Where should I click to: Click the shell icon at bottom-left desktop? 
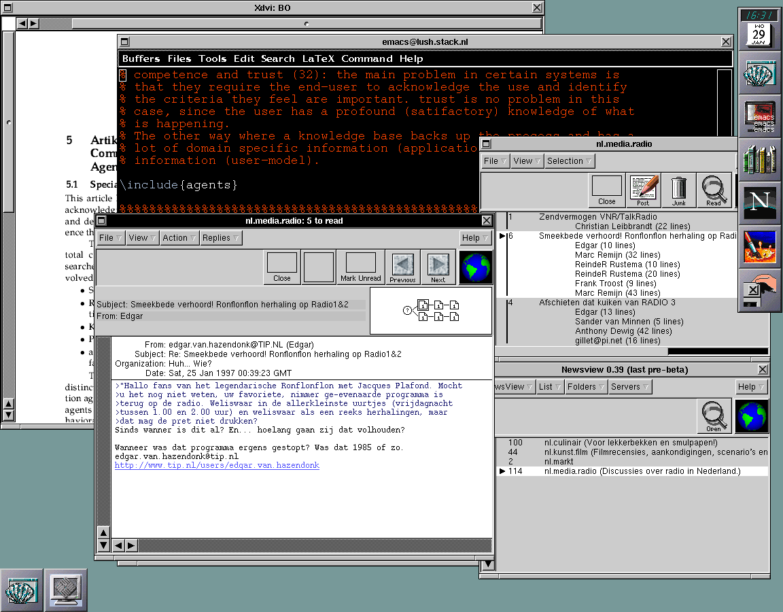tap(22, 590)
